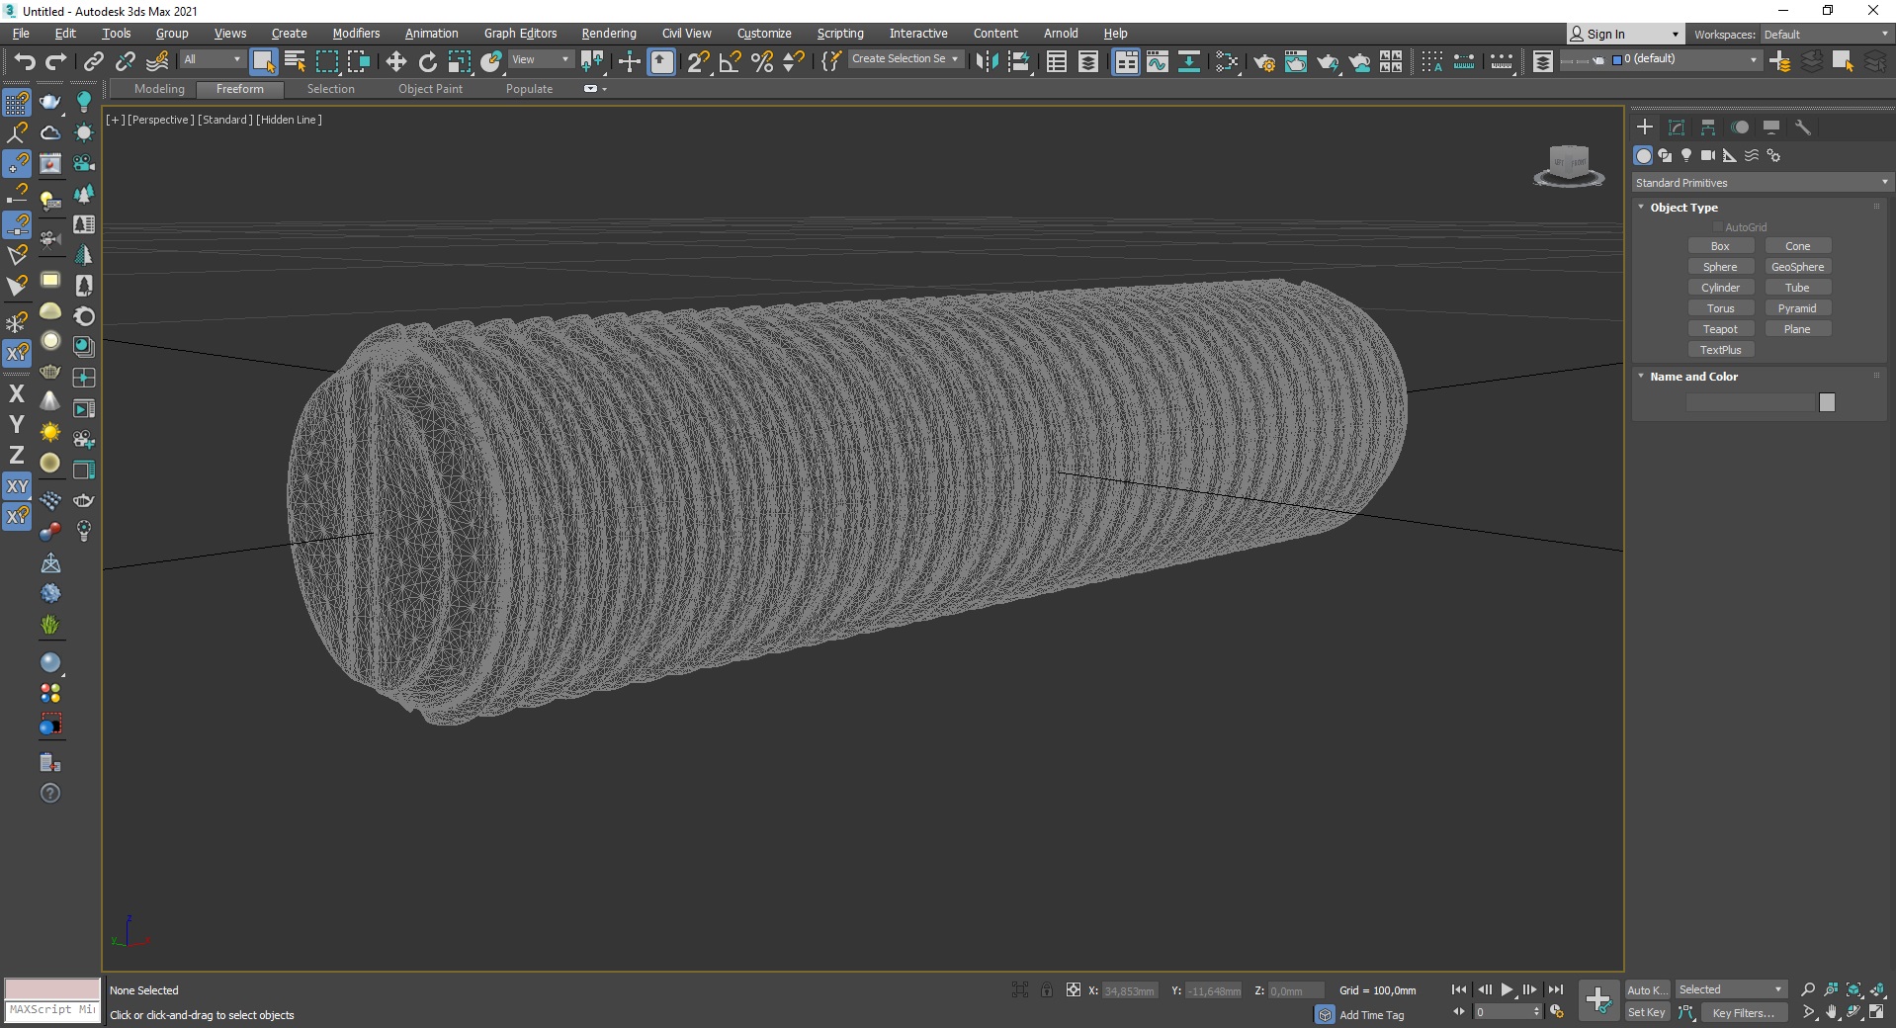The height and width of the screenshot is (1028, 1896).
Task: Click the TextPlus button
Action: 1720,350
